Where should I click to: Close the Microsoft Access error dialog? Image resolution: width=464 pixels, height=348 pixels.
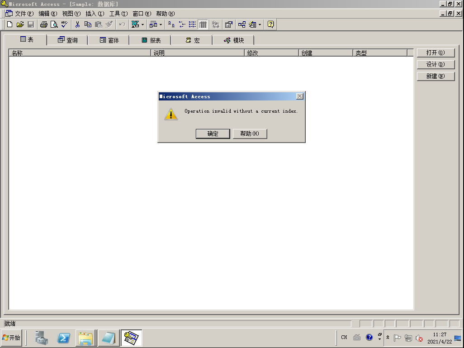click(x=300, y=96)
